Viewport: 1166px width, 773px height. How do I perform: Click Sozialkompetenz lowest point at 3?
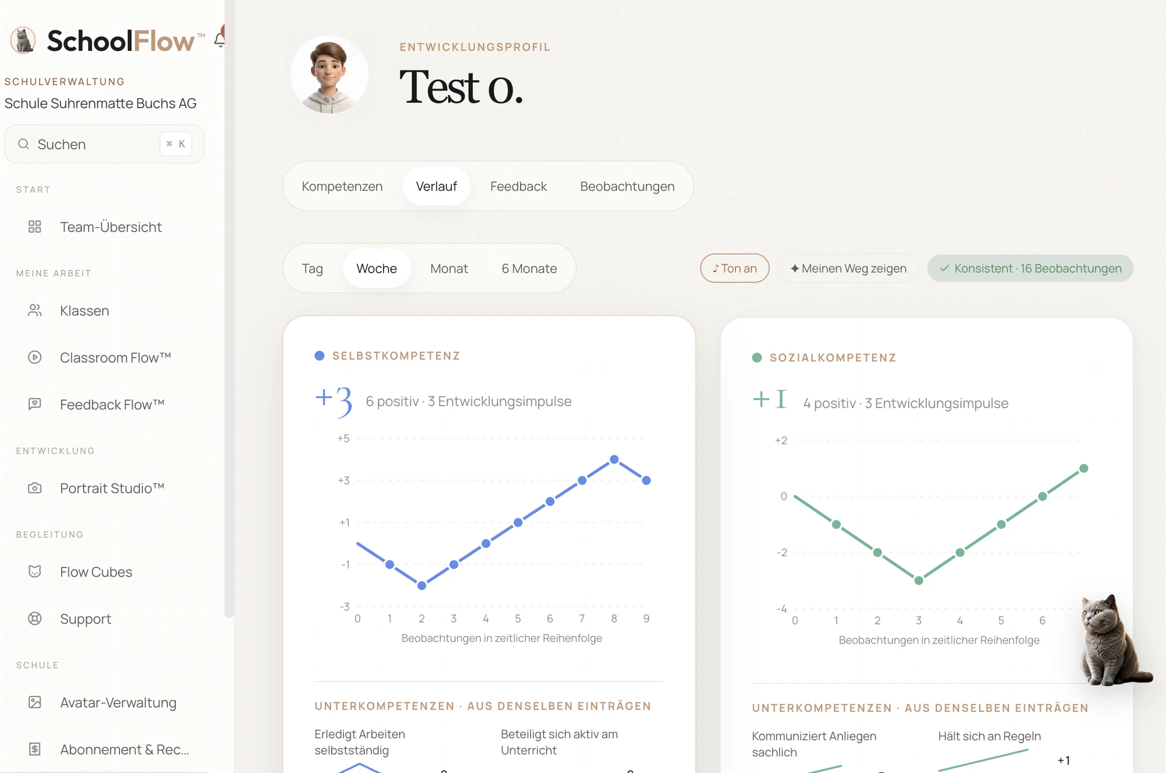point(919,581)
